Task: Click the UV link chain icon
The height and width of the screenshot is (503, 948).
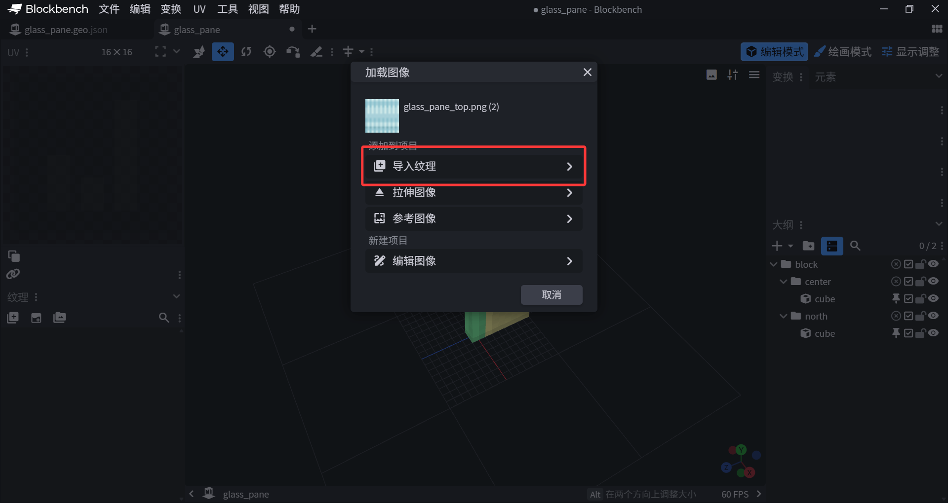Action: (x=13, y=274)
